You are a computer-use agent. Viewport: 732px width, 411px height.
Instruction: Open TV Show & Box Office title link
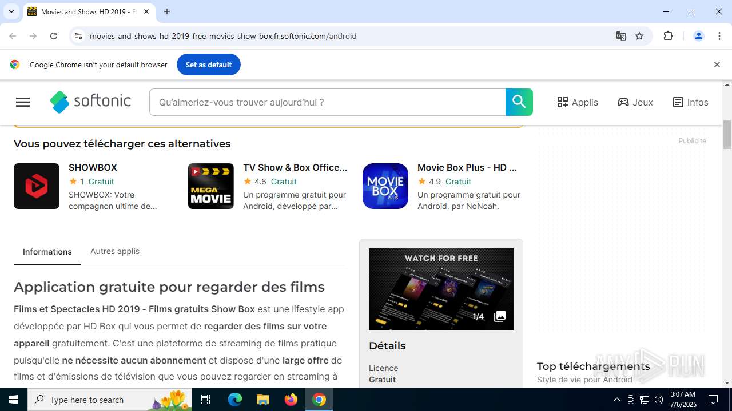[x=295, y=167]
